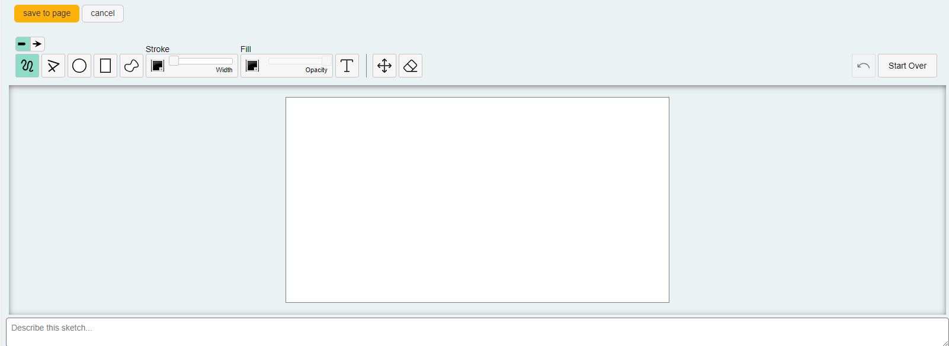Screen dimensions: 949x346
Task: Open the Fill color picker
Action: pos(252,66)
